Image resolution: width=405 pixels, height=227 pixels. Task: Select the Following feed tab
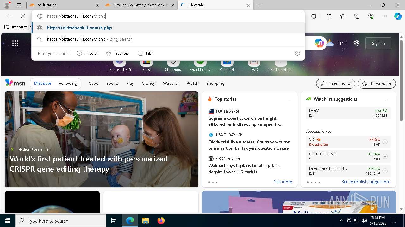[x=68, y=84]
